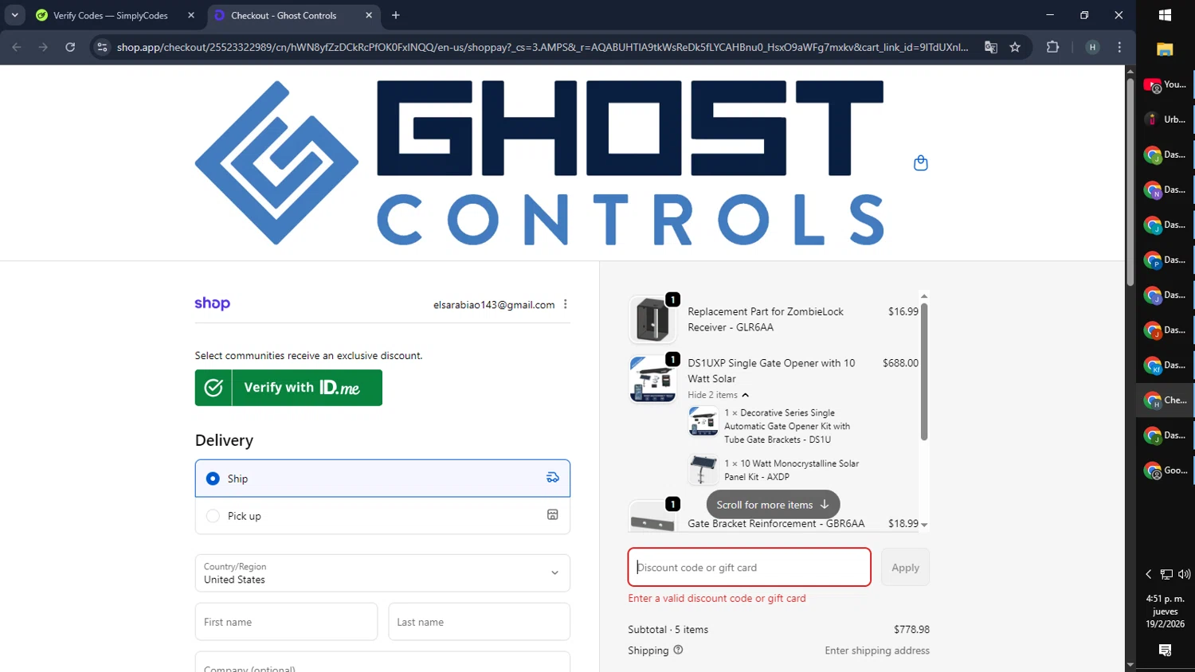Open the Chrome profile H avatar
The width and height of the screenshot is (1195, 672).
click(x=1092, y=47)
